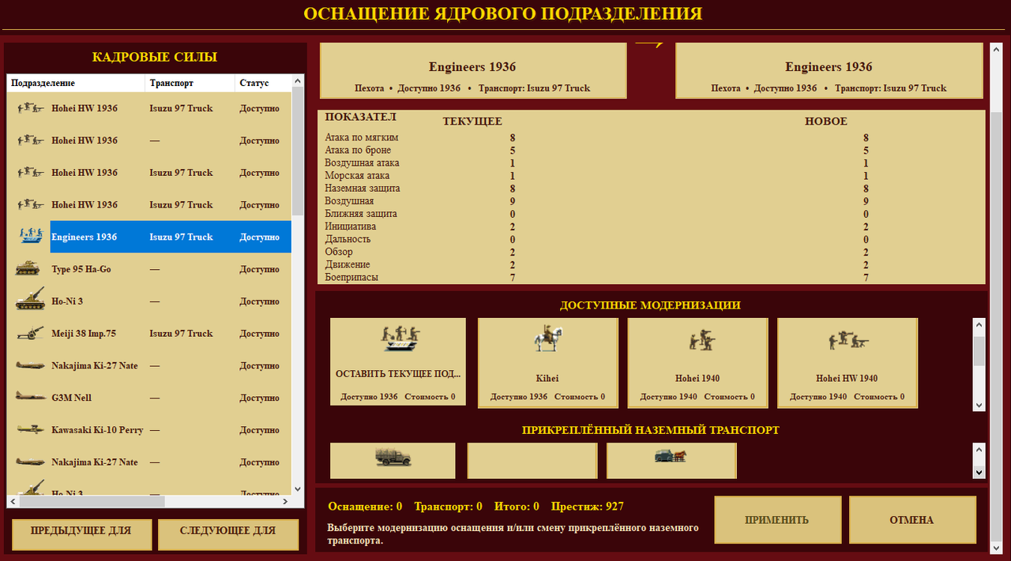Keep current unit via ОСТАВИТЬ ТЕКУЩЕЕ card
Screen dimensions: 1011x561
tap(398, 362)
